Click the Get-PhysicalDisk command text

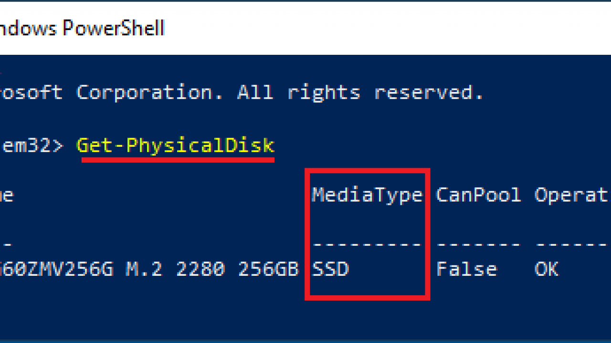click(175, 146)
